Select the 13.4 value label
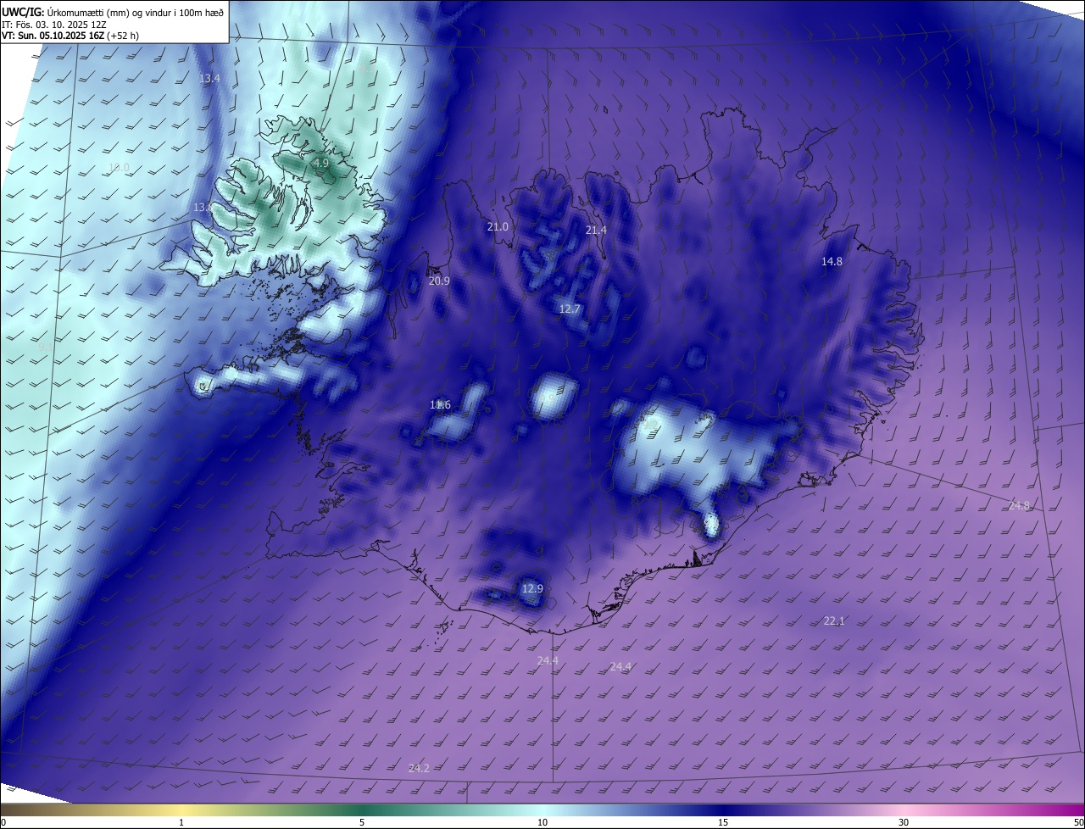The image size is (1085, 829). (x=209, y=78)
